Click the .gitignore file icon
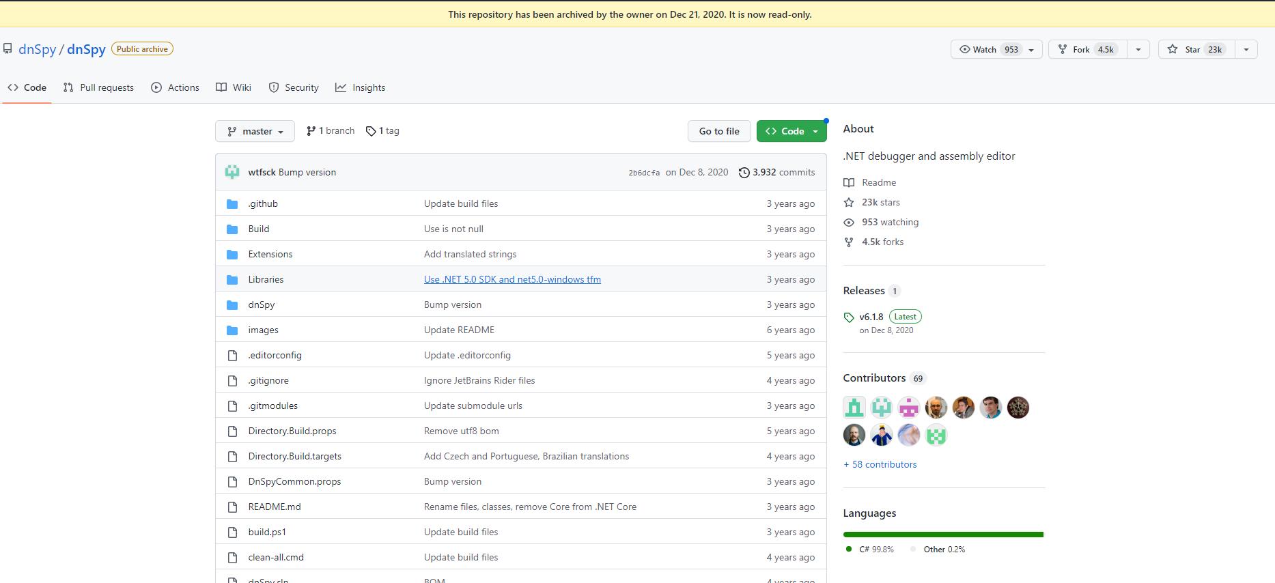The width and height of the screenshot is (1275, 583). (232, 381)
